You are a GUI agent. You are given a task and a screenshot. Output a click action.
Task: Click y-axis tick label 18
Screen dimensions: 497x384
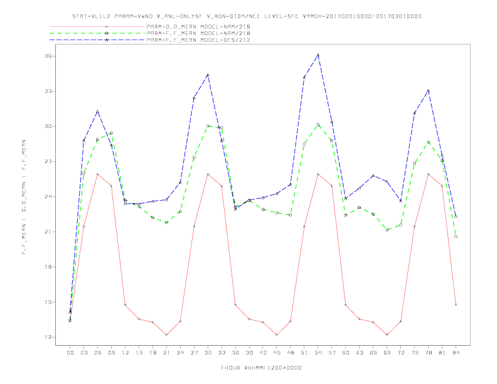click(48, 267)
